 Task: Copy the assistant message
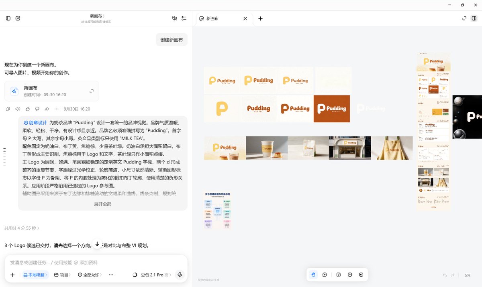pyautogui.click(x=8, y=109)
